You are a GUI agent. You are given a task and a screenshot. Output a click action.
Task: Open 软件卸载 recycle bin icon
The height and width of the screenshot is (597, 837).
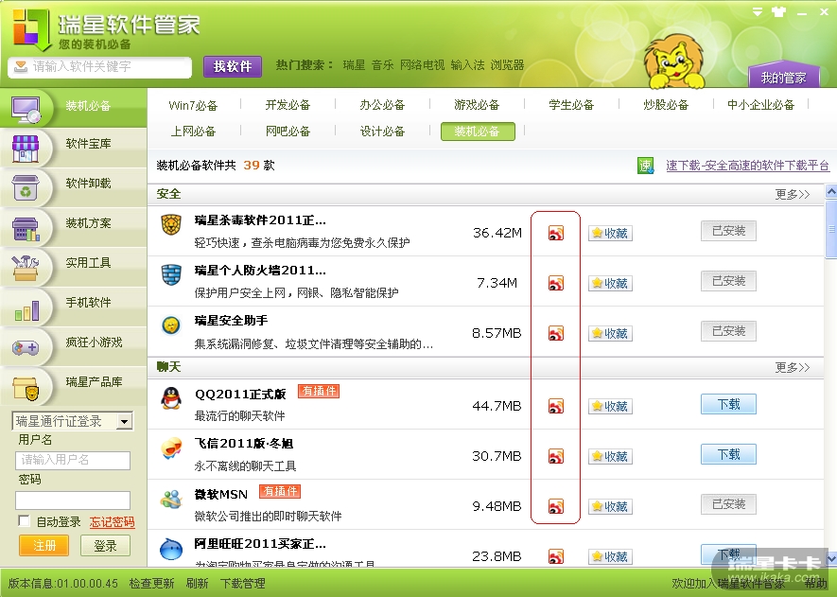coord(26,187)
